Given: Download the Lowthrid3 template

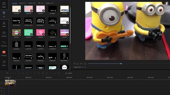Looking at the screenshot, I should click(x=56, y=46).
